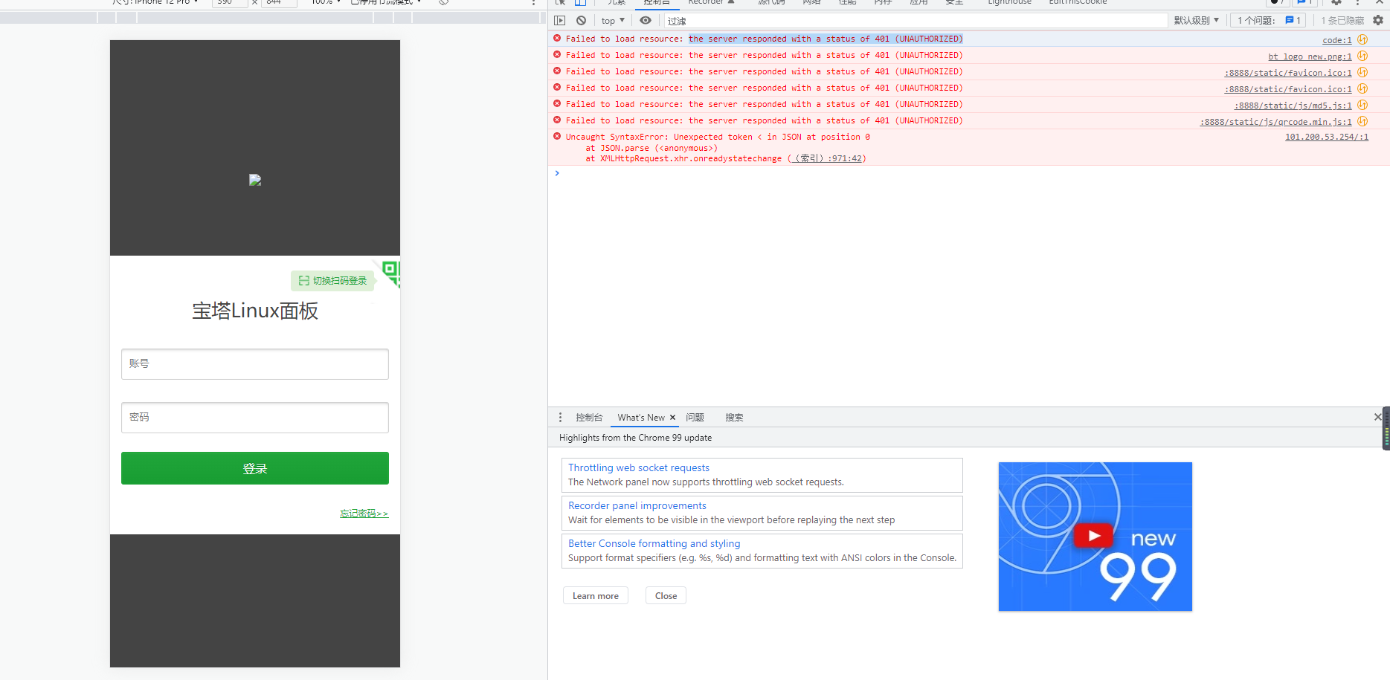Open the 101.200.53.254/:1 source link
The image size is (1390, 680).
tap(1327, 137)
